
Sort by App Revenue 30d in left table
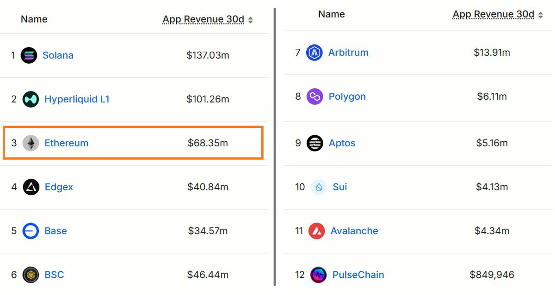[203, 19]
